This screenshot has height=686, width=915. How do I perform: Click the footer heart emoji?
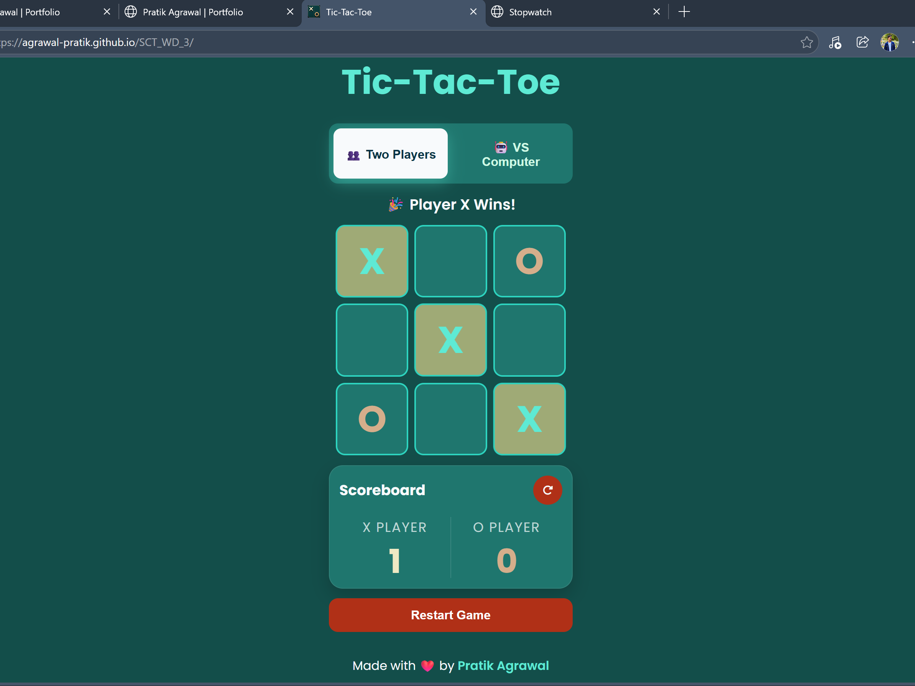click(427, 666)
